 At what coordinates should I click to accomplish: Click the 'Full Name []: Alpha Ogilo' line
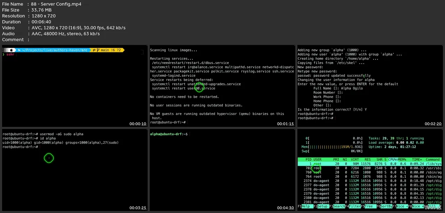[x=338, y=88]
